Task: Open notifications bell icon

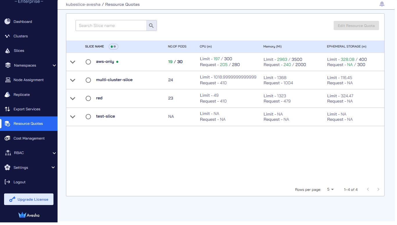Action: coord(382,4)
